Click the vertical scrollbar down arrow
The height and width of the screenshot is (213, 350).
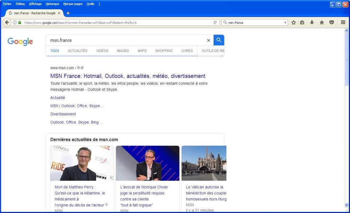(346, 205)
